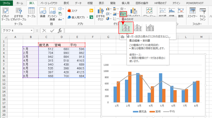The width and height of the screenshot is (212, 118).
Task: Click the People Graph app icon
Action: pos(91,17)
